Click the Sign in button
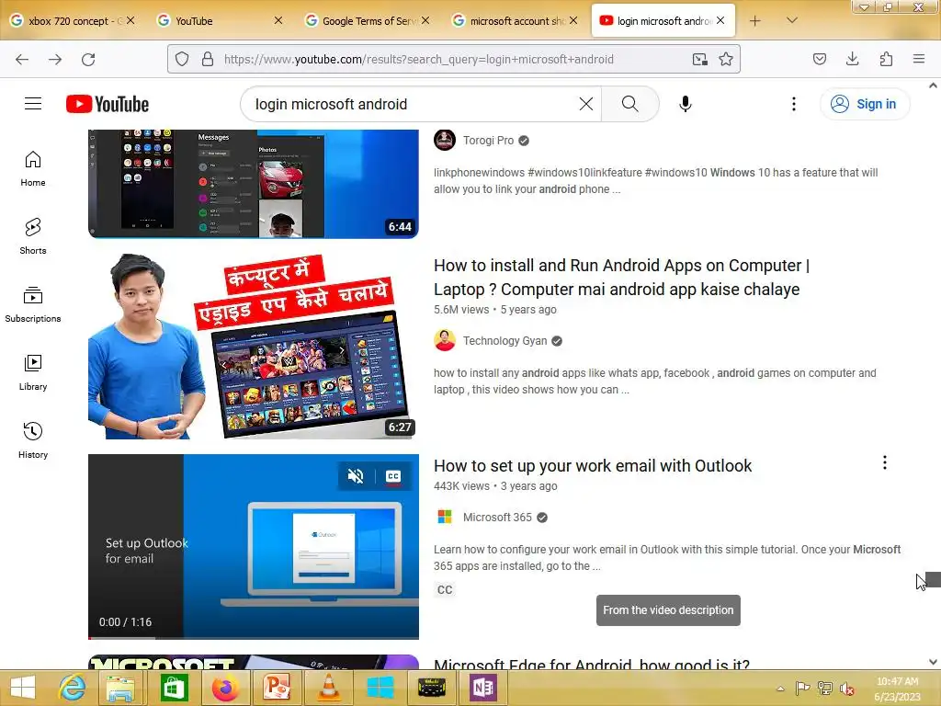This screenshot has height=706, width=941. pos(864,104)
